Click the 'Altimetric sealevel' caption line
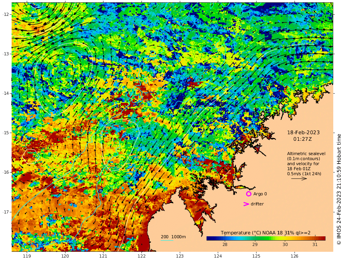341x263 pixels. click(306, 154)
